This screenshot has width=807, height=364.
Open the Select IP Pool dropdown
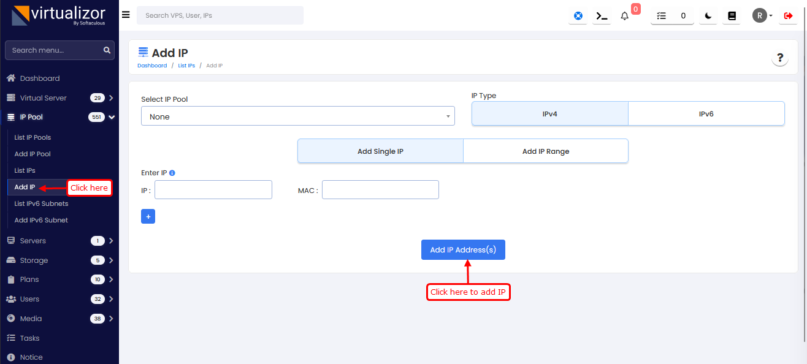coord(297,116)
